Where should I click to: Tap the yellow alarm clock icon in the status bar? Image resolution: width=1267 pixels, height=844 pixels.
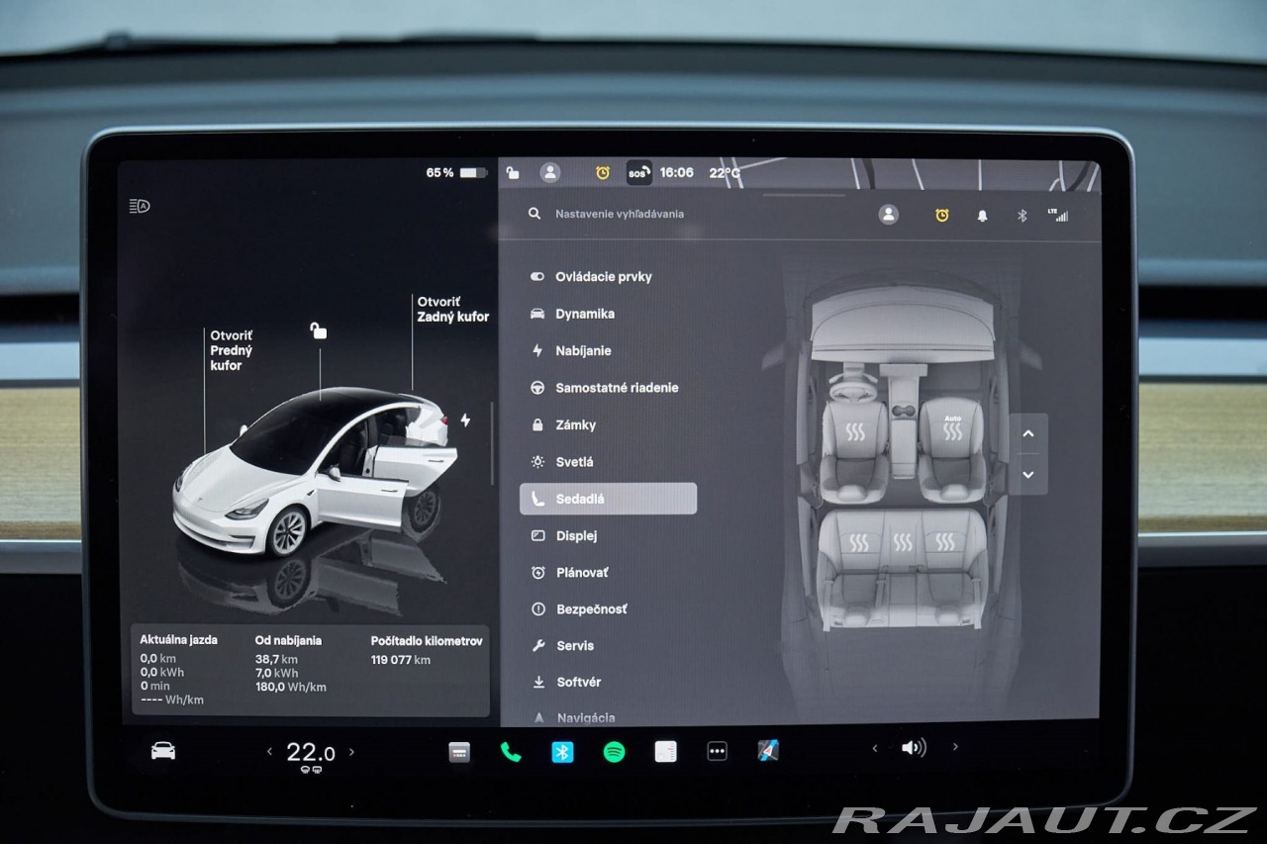(x=602, y=172)
